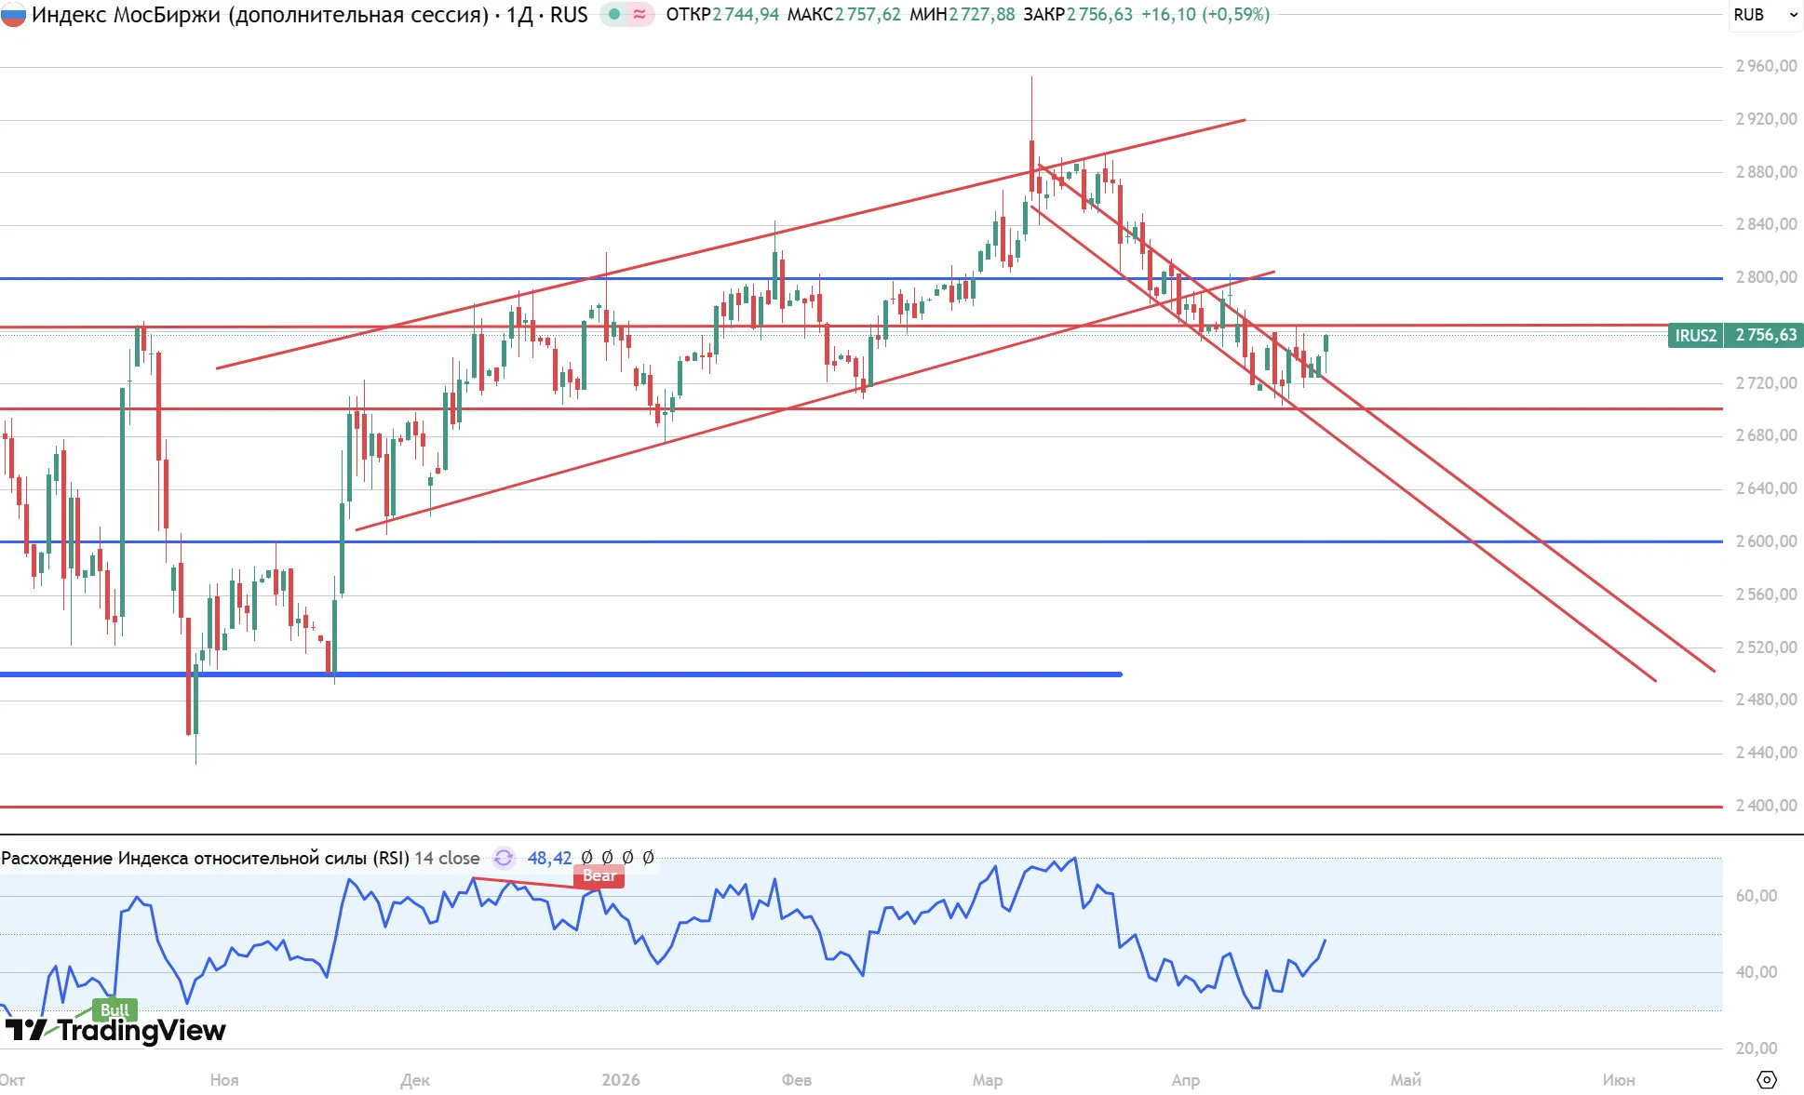Image resolution: width=1804 pixels, height=1095 pixels.
Task: Click the ЗАКР value 2 756,63
Action: [1099, 15]
